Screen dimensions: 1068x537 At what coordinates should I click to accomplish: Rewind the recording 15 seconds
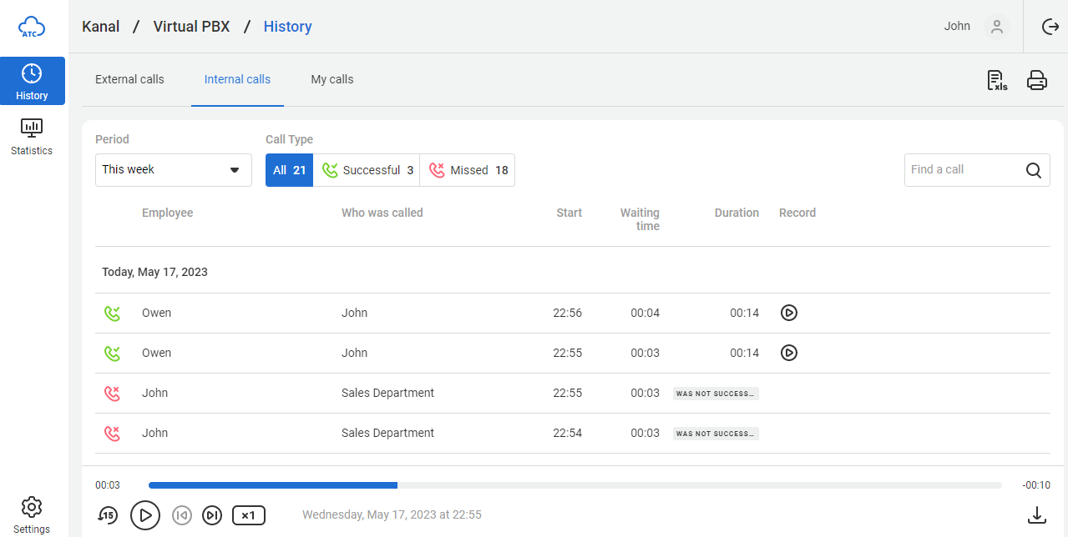[x=107, y=515]
